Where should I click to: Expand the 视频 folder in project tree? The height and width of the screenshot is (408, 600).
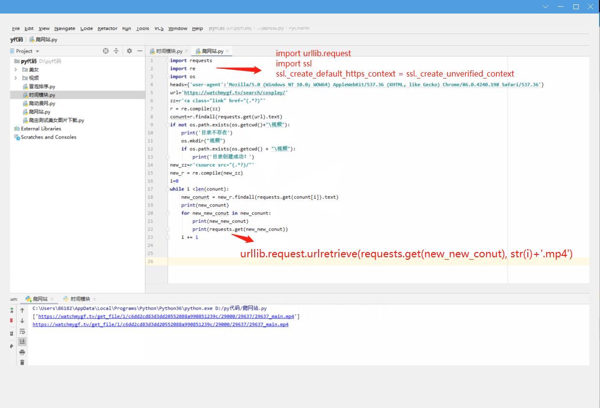coord(16,78)
